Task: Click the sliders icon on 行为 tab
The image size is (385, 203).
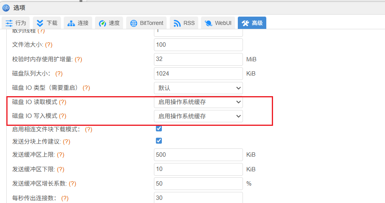Action: [9, 23]
